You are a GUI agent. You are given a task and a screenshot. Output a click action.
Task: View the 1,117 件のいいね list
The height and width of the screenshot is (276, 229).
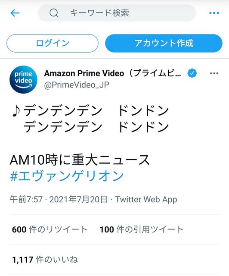click(45, 260)
